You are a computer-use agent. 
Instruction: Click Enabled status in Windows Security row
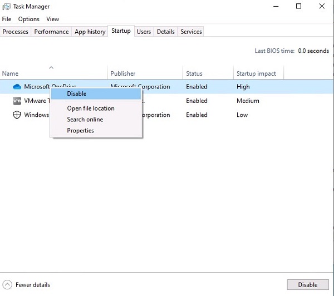pos(197,115)
